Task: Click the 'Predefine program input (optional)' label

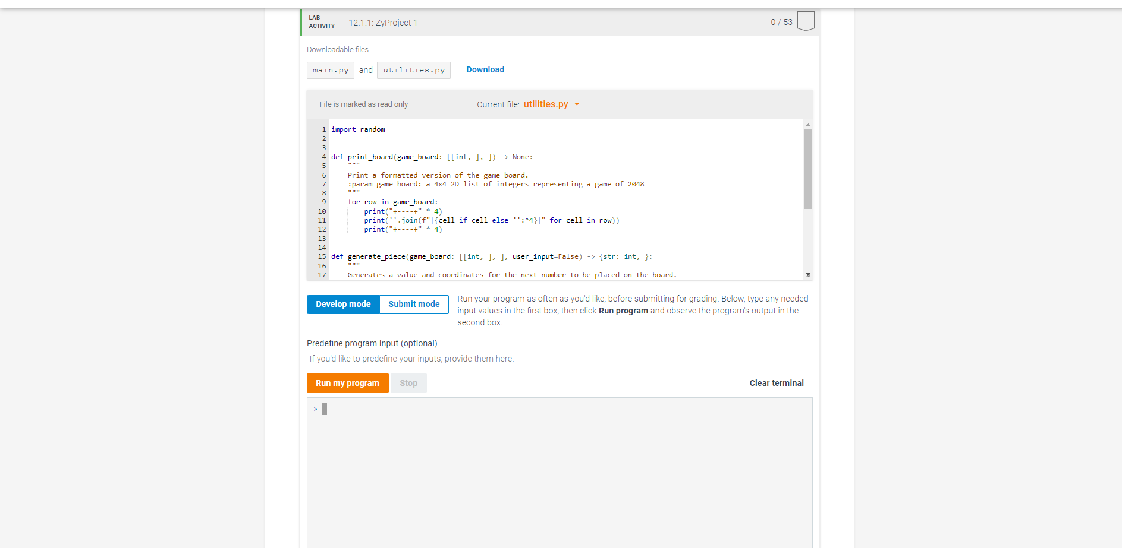Action: pos(372,343)
